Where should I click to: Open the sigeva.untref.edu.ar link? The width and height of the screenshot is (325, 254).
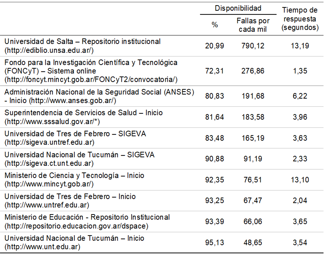coord(49,142)
